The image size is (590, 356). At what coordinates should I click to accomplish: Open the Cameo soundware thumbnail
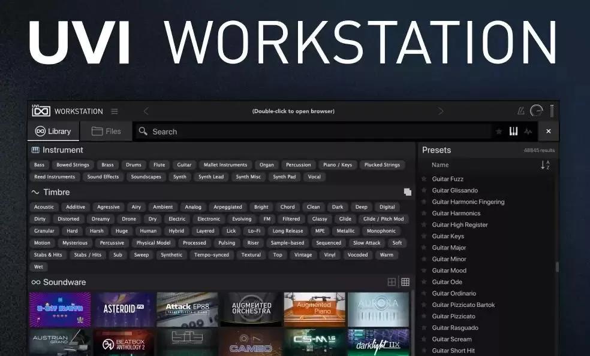[x=251, y=342]
